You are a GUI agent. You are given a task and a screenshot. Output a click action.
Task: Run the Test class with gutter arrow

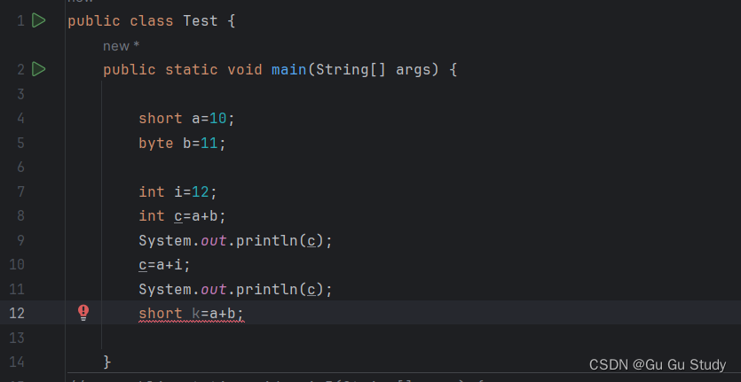[39, 20]
